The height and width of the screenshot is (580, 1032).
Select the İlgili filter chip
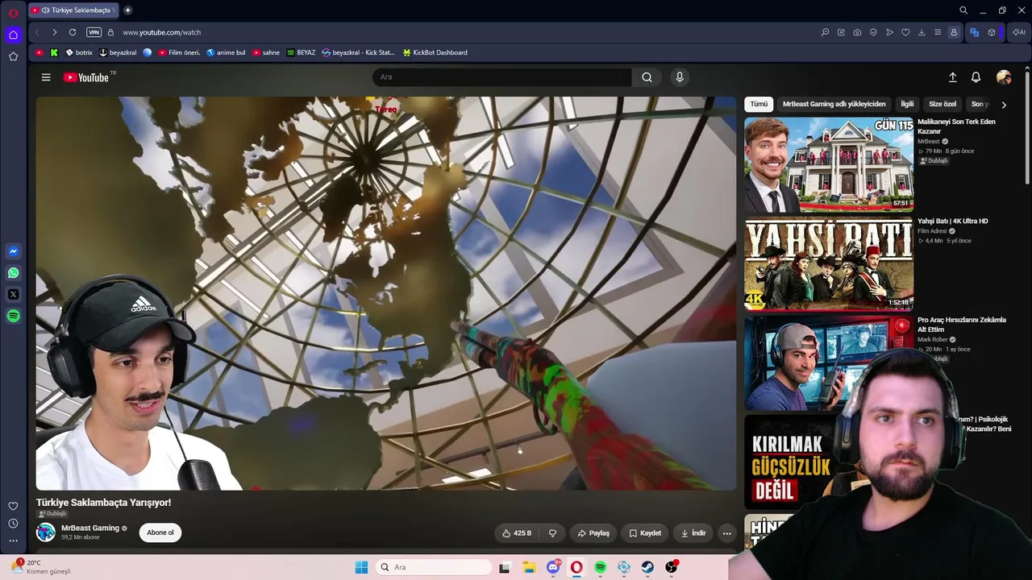(907, 104)
